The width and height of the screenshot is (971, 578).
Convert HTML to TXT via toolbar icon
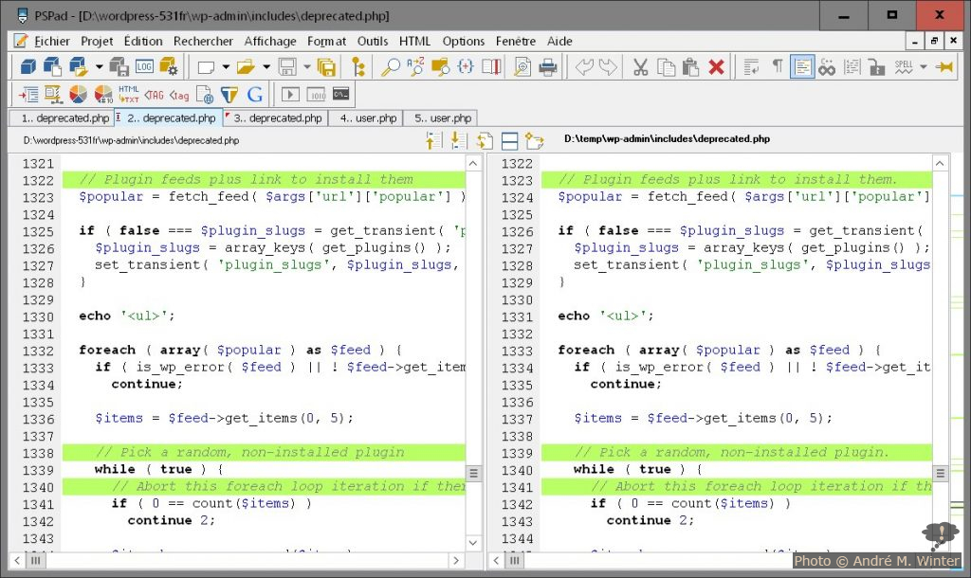(x=128, y=94)
